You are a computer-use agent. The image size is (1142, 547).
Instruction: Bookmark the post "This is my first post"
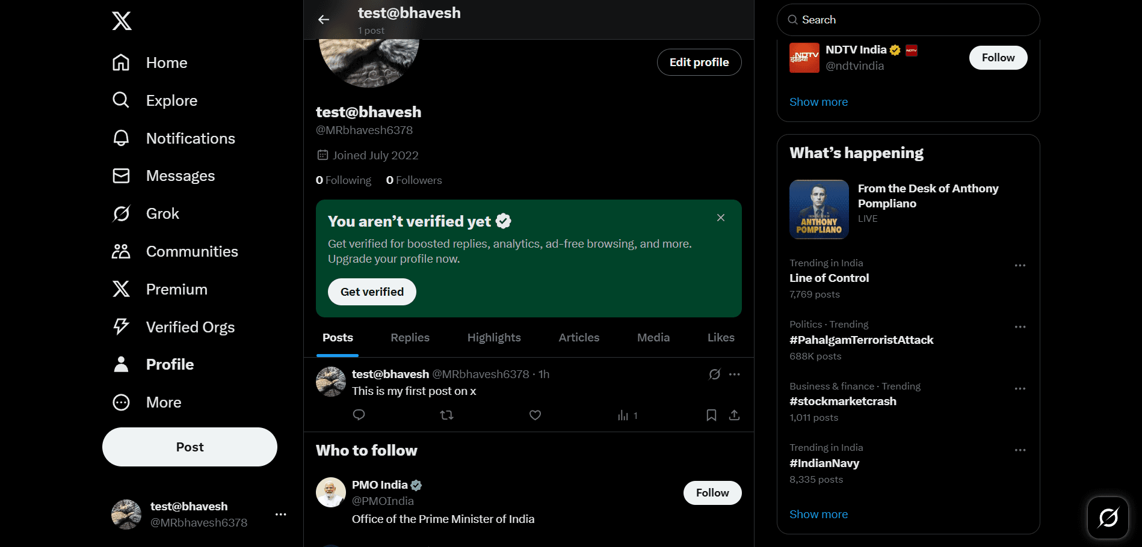pos(711,415)
